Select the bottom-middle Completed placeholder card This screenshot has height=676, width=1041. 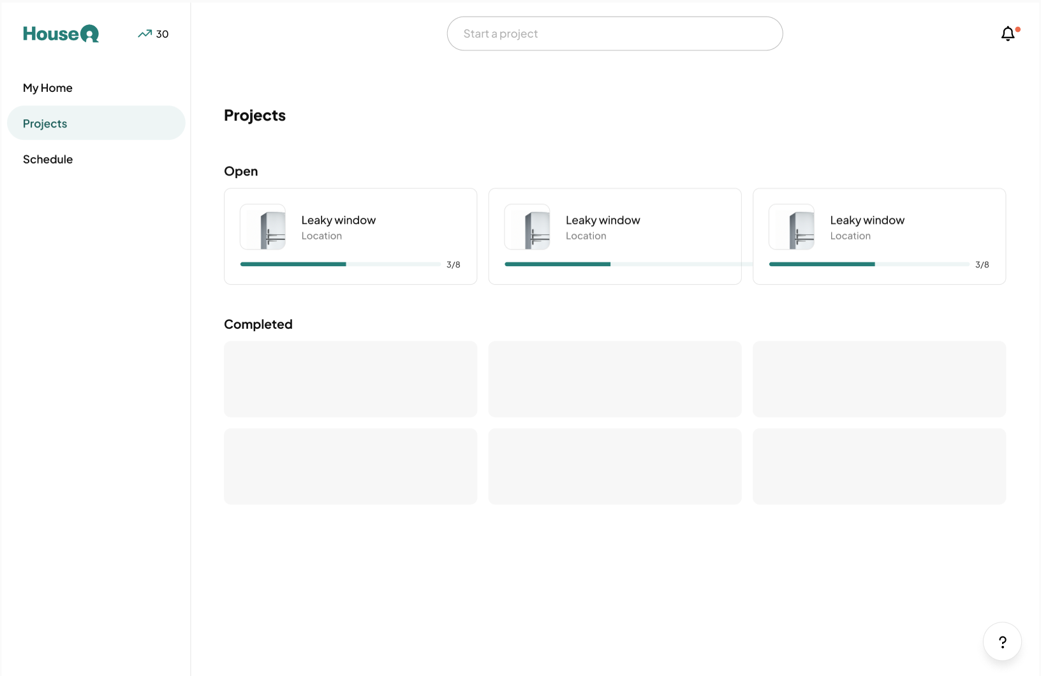615,466
